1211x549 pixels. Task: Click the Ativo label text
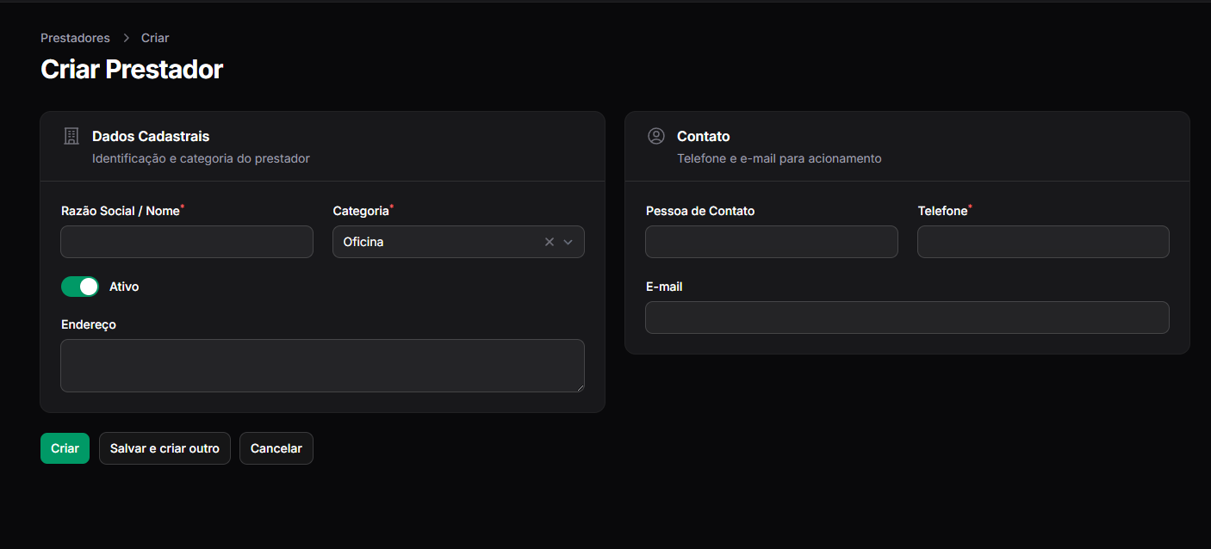(x=124, y=287)
